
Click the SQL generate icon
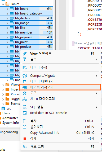25,107
